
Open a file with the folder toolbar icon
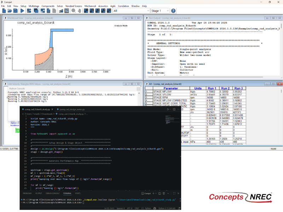10,11
